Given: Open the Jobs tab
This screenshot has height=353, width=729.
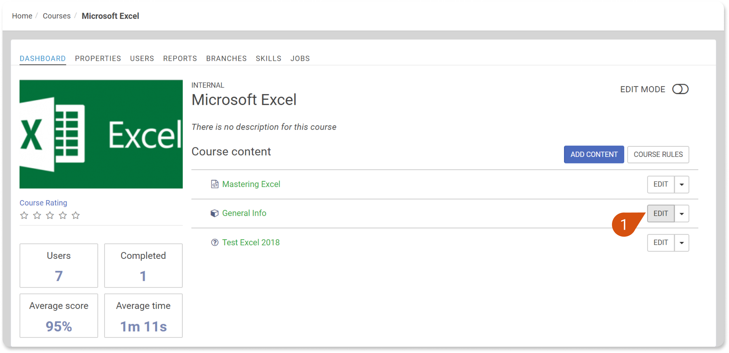Looking at the screenshot, I should pos(300,58).
